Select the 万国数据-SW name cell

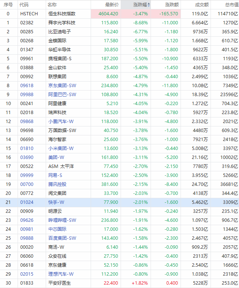click(68, 131)
